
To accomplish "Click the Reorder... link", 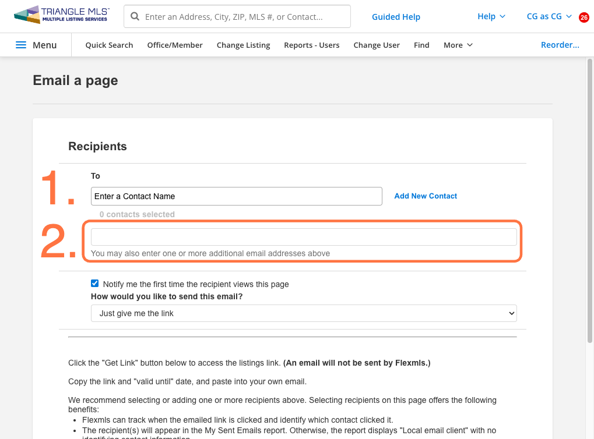I will [x=560, y=45].
